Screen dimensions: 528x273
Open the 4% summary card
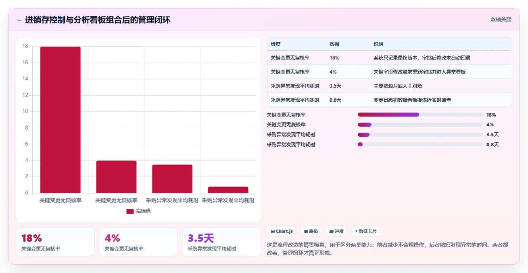tap(138, 242)
